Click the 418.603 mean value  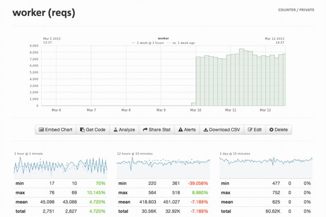tap(148, 202)
